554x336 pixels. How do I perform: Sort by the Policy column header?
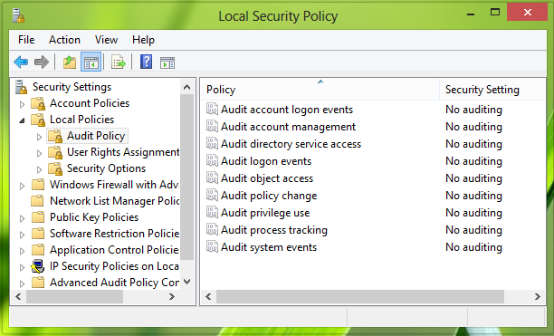tap(320, 90)
